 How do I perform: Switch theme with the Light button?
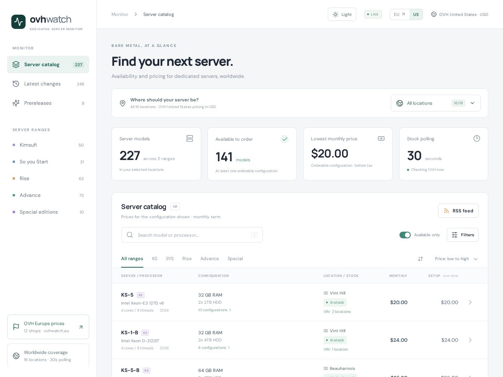tap(342, 14)
